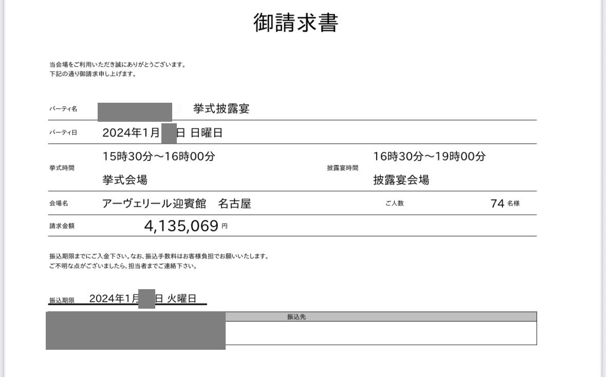Click the 振込先 table header
This screenshot has width=606, height=377.
(x=297, y=317)
